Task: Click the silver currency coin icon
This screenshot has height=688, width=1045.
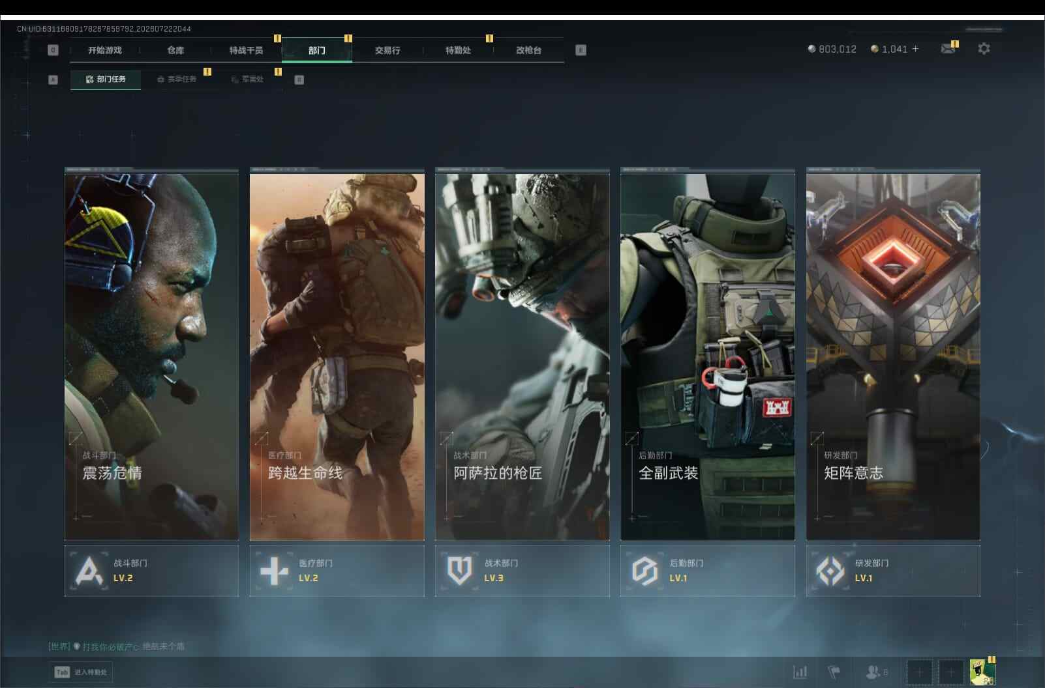Action: (811, 49)
